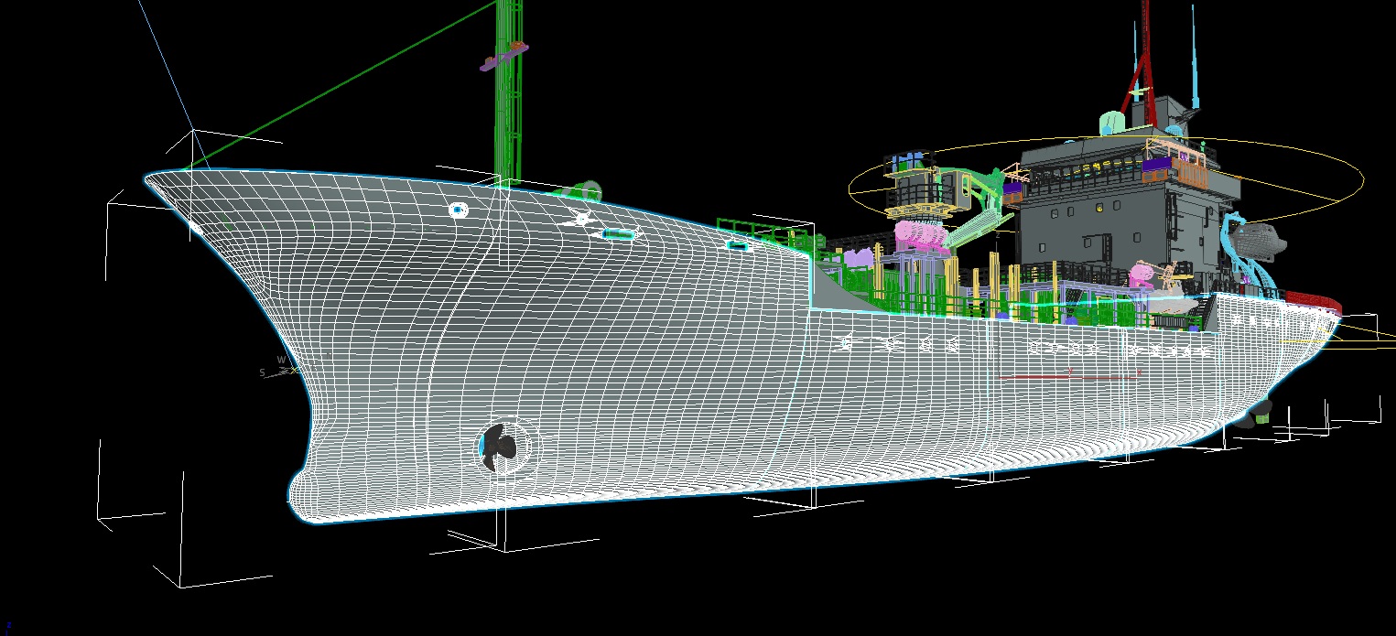The height and width of the screenshot is (636, 1396).
Task: Select the red axis line on hull side
Action: click(x=1066, y=375)
